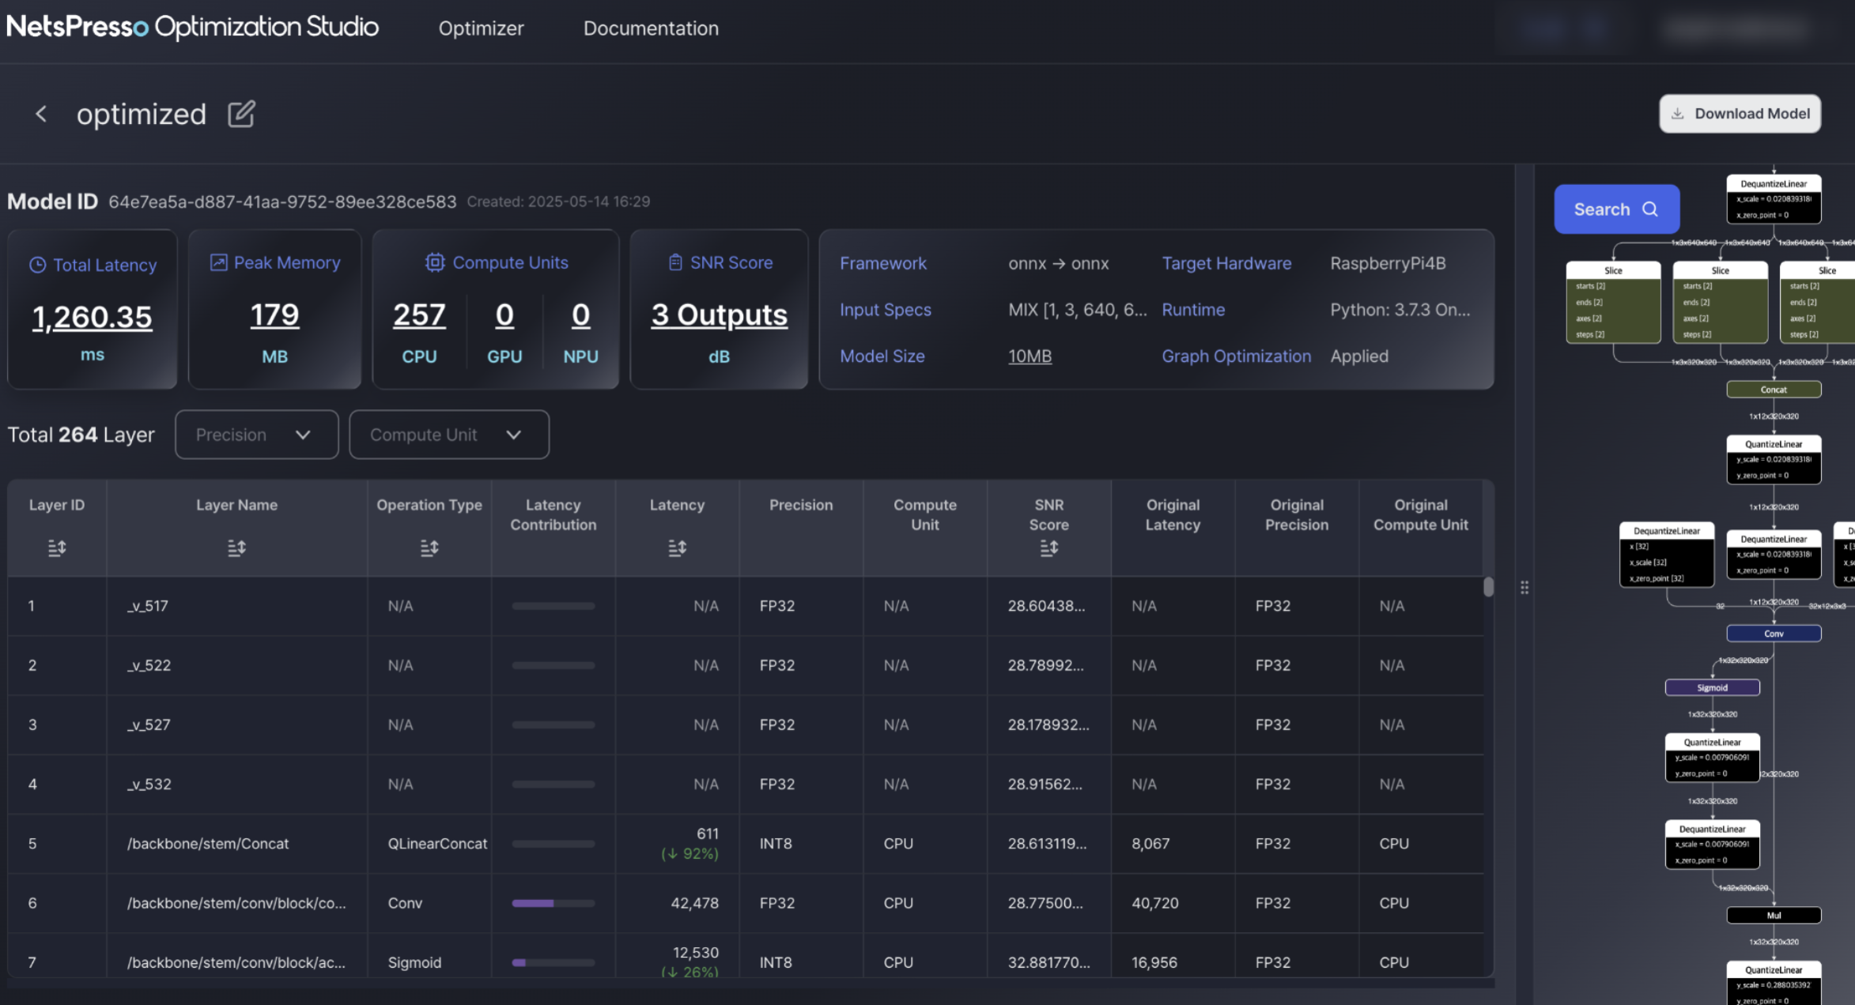Sort by Operation Type icon
Viewport: 1855px width, 1005px height.
[x=429, y=548]
